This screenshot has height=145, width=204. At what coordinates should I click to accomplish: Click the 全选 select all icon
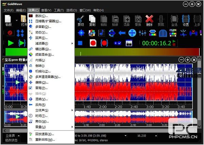click(174, 19)
